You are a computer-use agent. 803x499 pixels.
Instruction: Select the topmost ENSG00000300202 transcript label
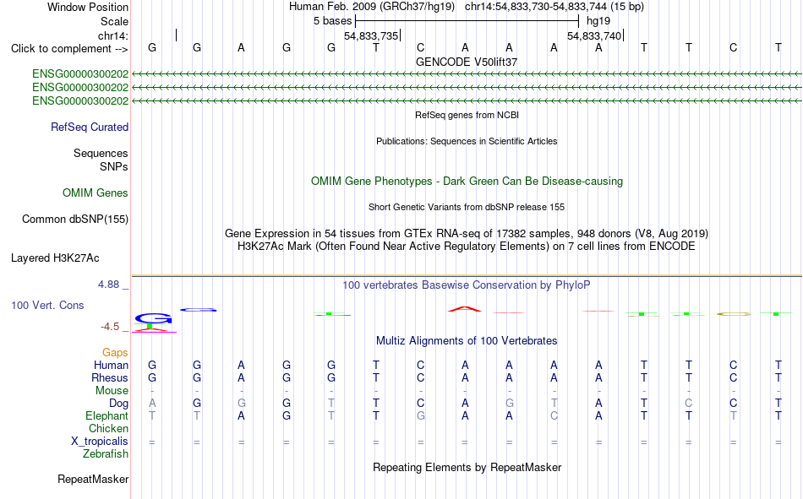click(80, 73)
